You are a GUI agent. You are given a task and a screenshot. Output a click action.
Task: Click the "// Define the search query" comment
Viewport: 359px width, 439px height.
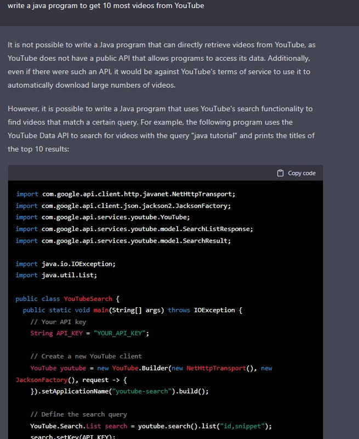point(78,414)
